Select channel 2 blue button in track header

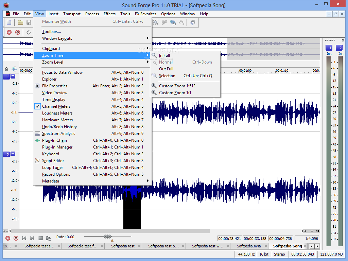7,155
